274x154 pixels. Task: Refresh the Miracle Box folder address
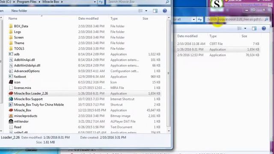[101, 2]
